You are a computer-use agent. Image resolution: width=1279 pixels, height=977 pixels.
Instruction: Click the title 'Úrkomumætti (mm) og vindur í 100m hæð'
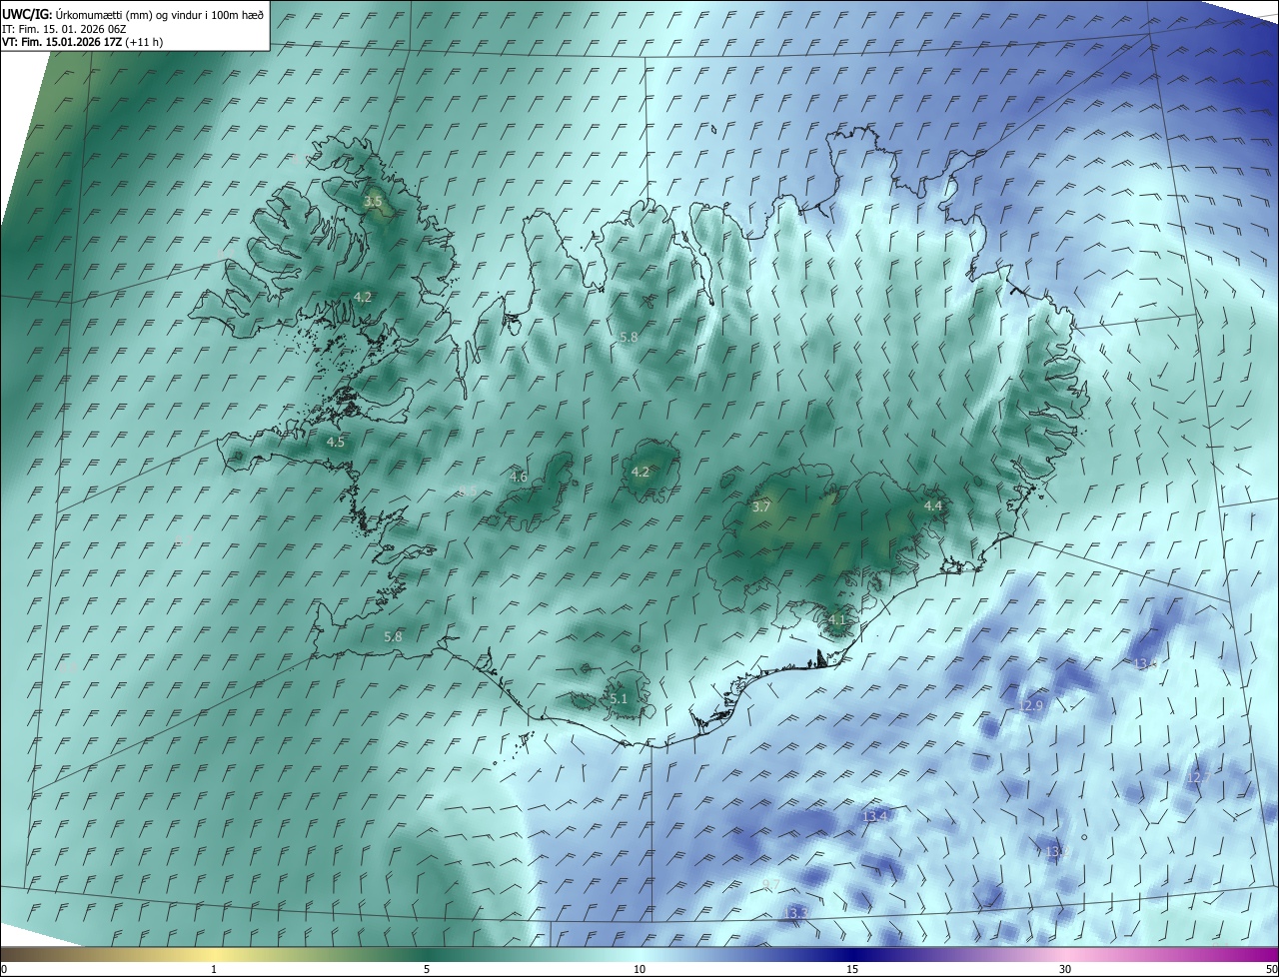(x=159, y=14)
